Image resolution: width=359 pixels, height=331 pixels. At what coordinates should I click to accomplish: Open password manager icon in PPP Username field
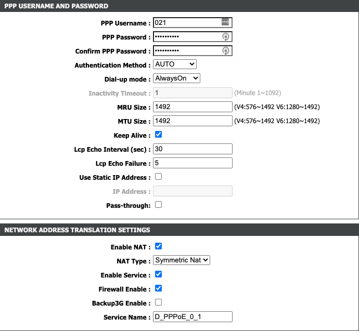[225, 22]
